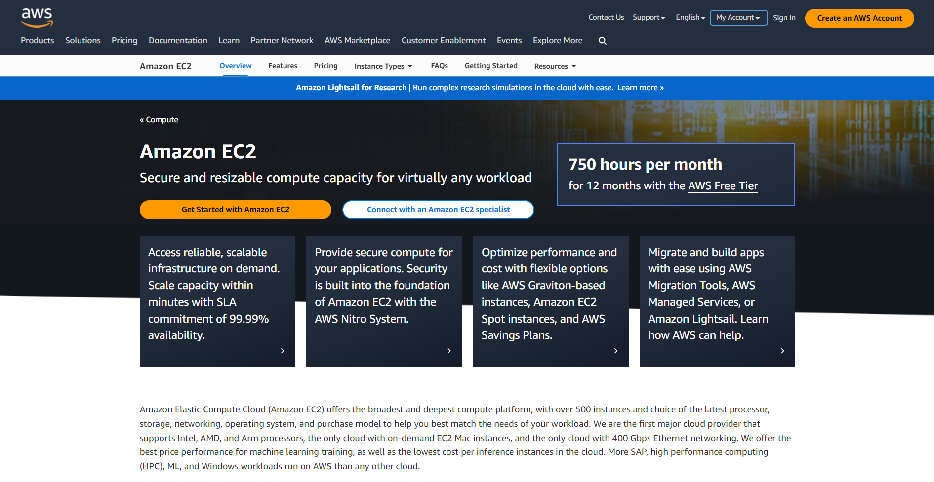Switch to the Features tab
This screenshot has height=482, width=934.
(x=283, y=66)
